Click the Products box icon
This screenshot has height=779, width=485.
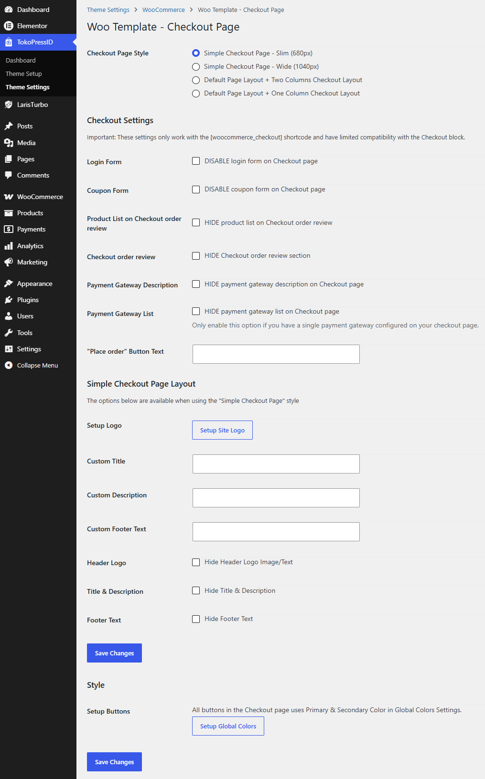tap(9, 213)
